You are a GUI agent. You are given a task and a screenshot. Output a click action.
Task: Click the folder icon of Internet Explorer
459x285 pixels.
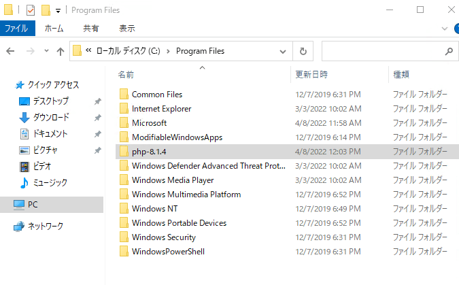pyautogui.click(x=124, y=108)
